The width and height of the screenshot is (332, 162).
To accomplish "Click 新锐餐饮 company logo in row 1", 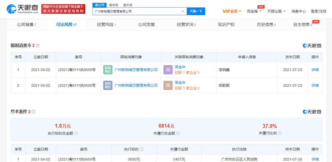I will [x=108, y=70].
